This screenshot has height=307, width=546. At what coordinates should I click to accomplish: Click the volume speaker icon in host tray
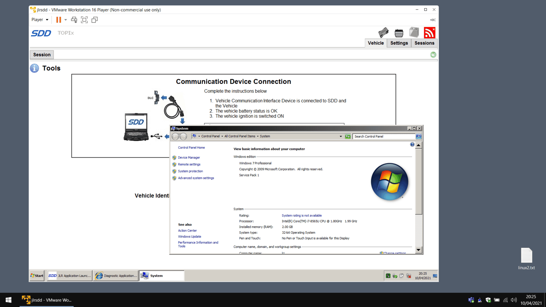pos(514,300)
